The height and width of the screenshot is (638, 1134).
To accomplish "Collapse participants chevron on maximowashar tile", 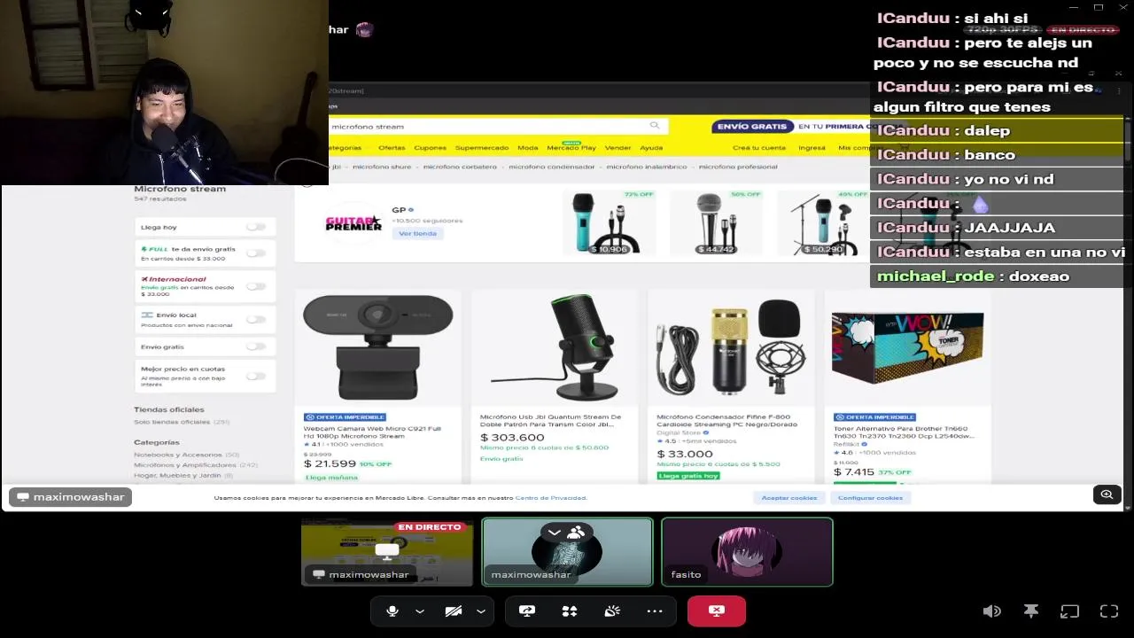I will (555, 533).
